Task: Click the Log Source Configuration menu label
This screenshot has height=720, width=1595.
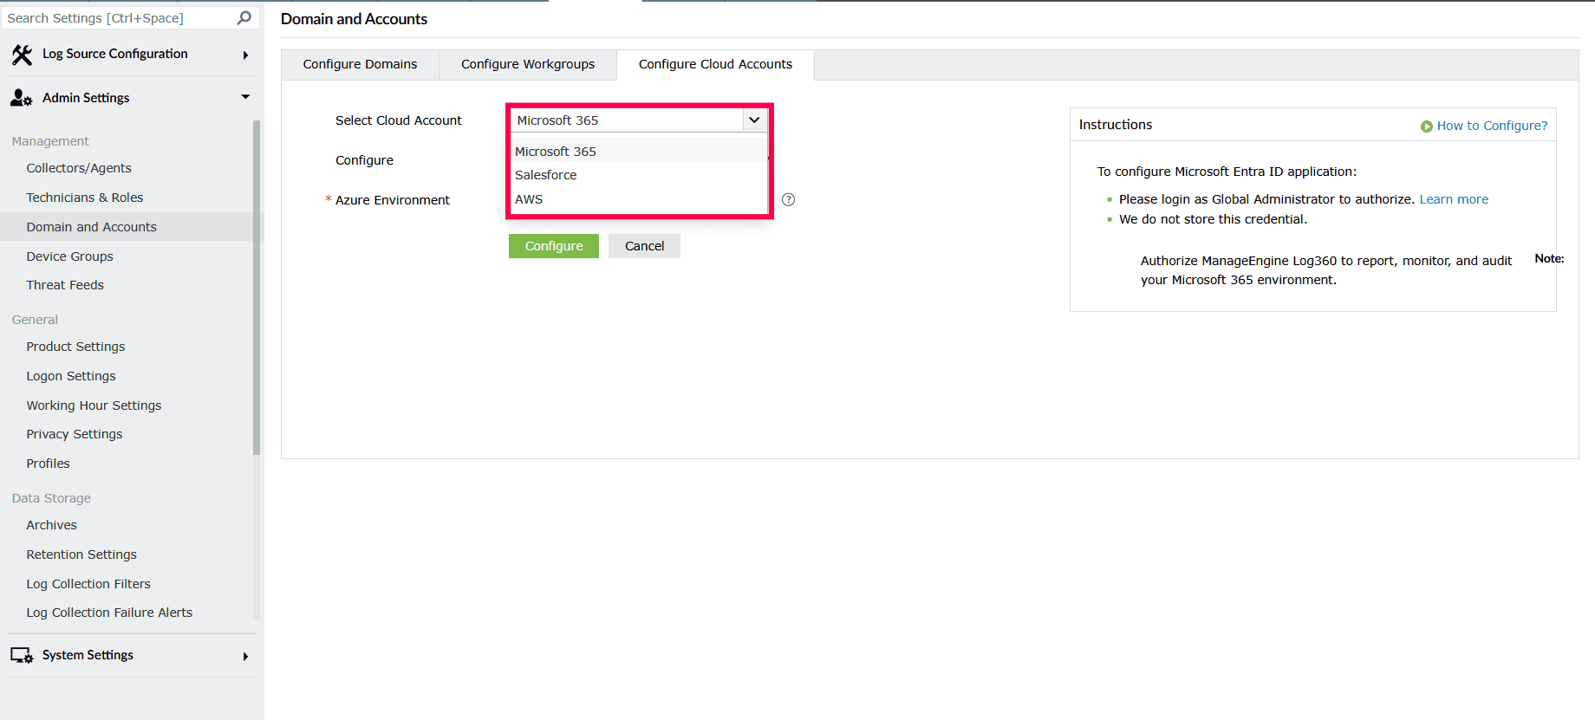Action: (x=114, y=54)
